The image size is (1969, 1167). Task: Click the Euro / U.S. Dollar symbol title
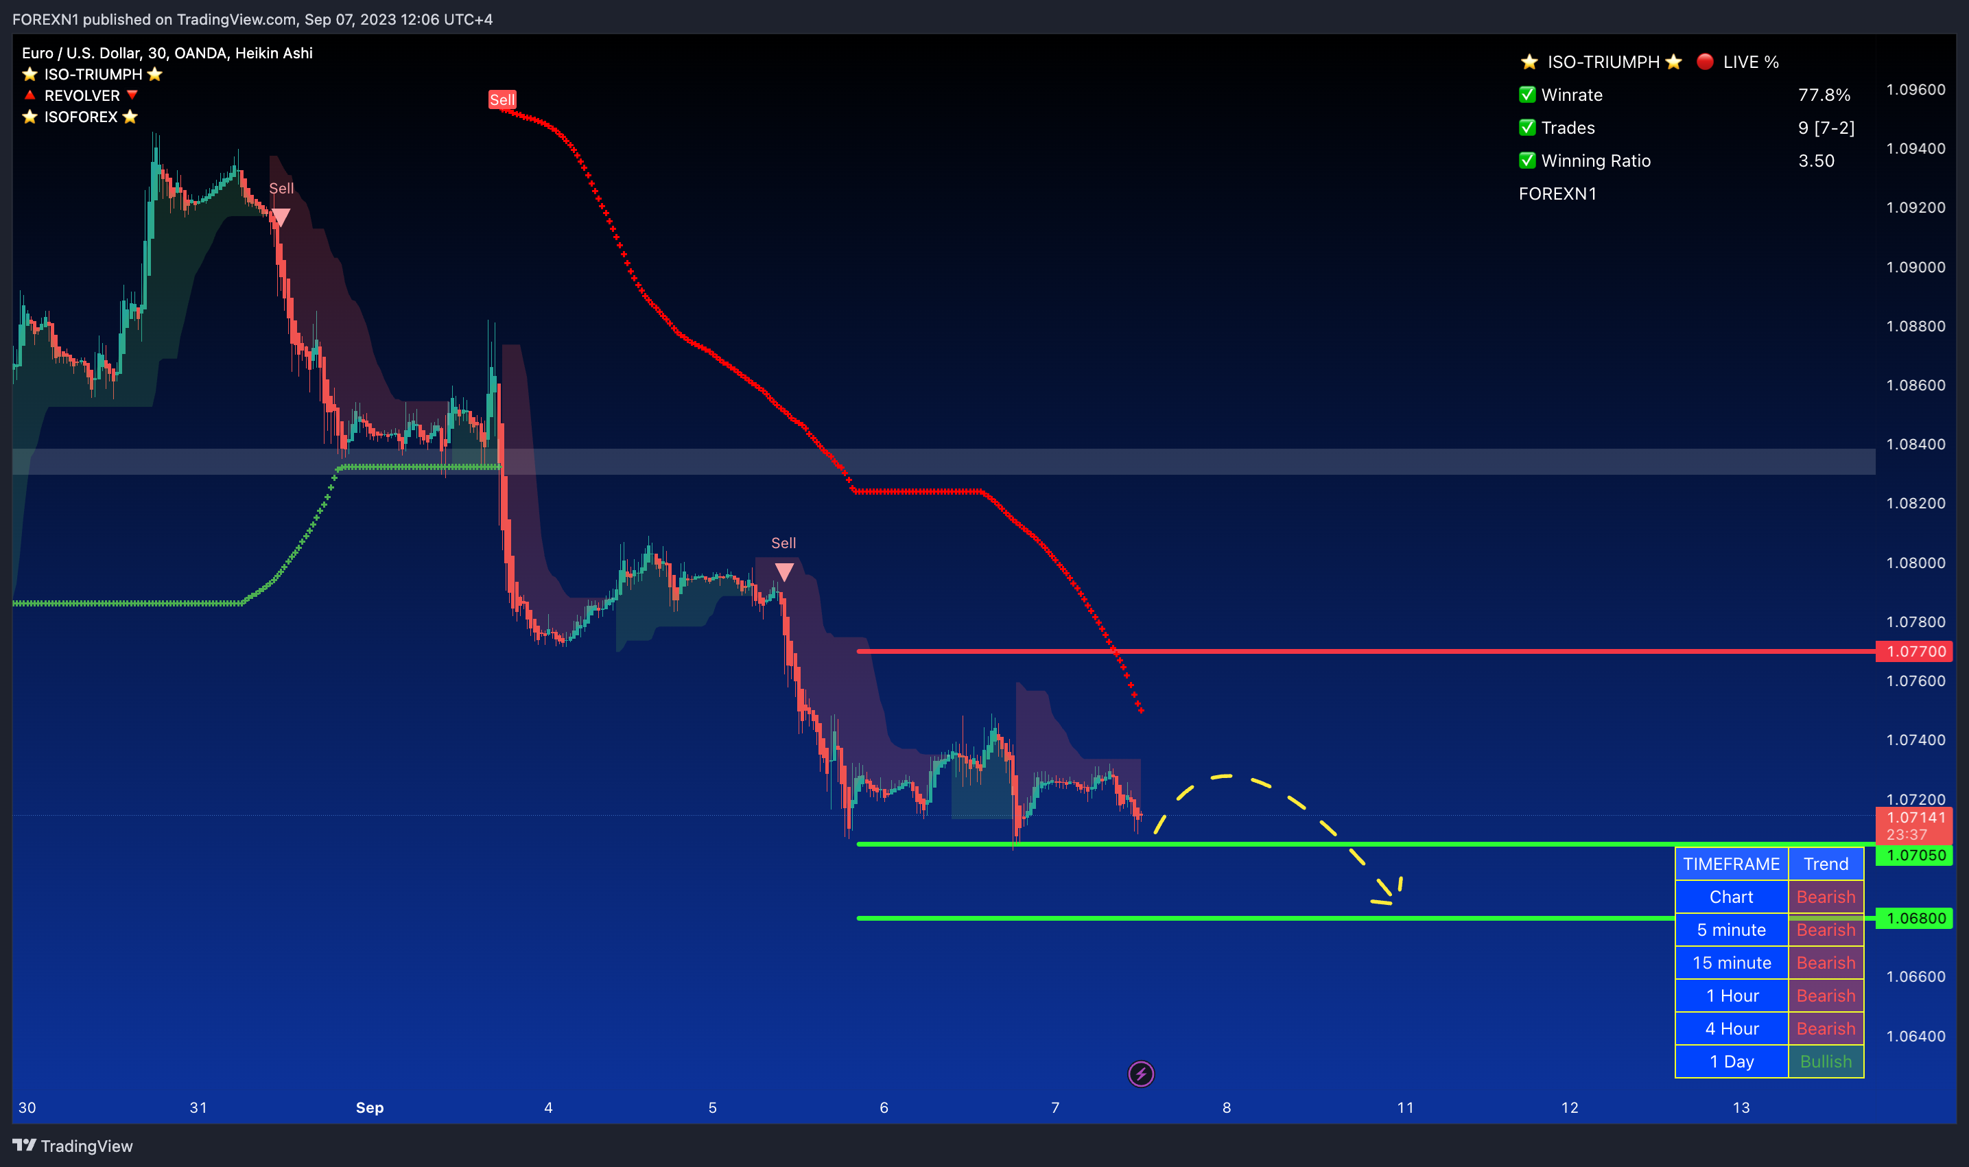[x=167, y=53]
